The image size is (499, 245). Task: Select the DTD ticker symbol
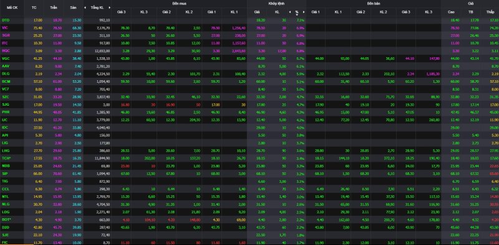6,20
